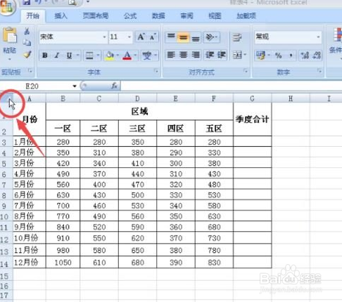Select column B header

click(63, 98)
